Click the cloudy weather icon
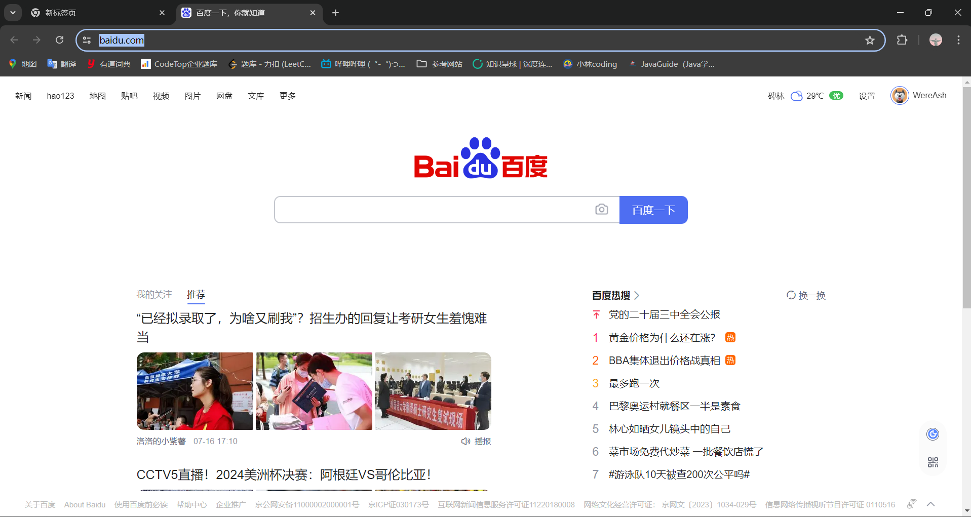Screen dimensions: 971x517 tap(797, 96)
